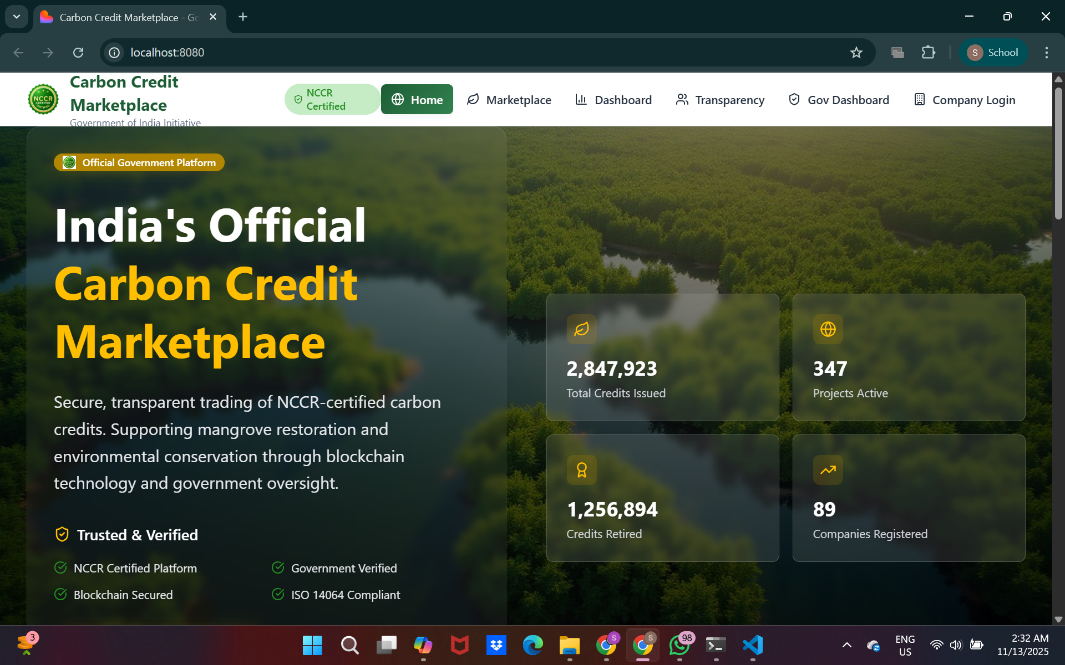Click the leaf icon on Total Credits card
The height and width of the screenshot is (665, 1065).
point(581,329)
